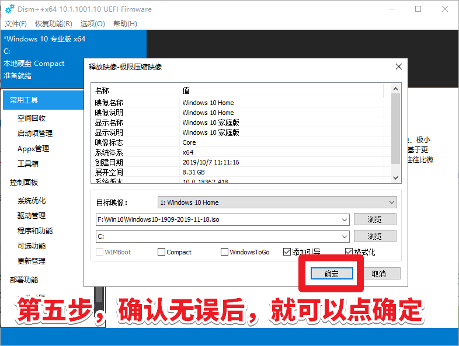Open 更新管理 in the sidebar
The image size is (459, 346).
pos(32,261)
